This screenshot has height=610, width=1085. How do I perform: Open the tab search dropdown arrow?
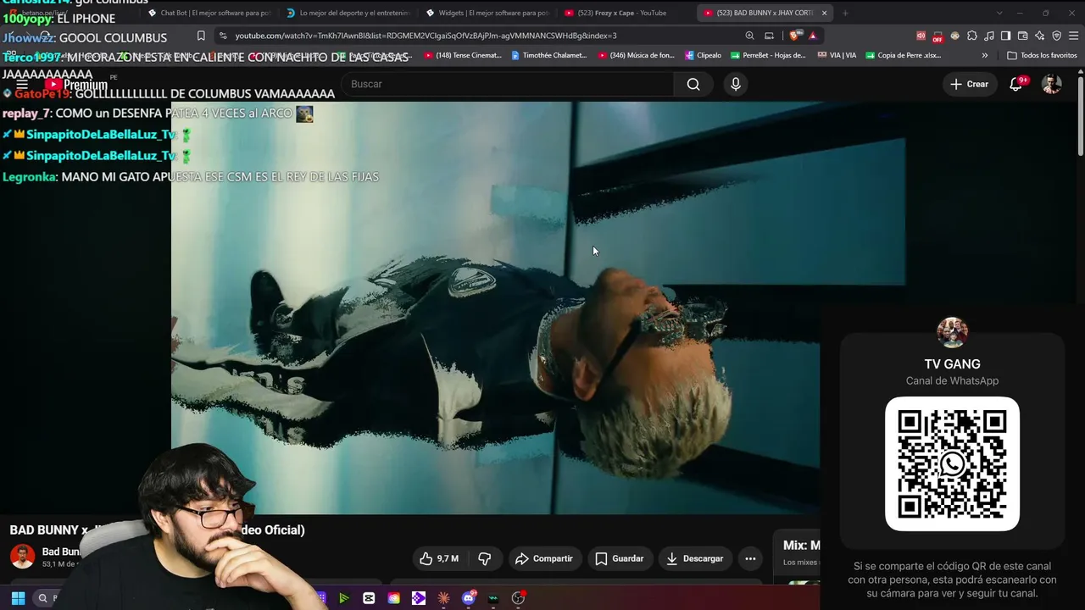tap(999, 13)
